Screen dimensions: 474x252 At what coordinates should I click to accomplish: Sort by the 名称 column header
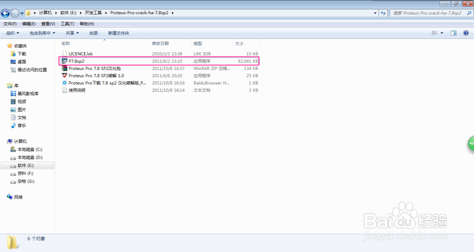pyautogui.click(x=65, y=43)
